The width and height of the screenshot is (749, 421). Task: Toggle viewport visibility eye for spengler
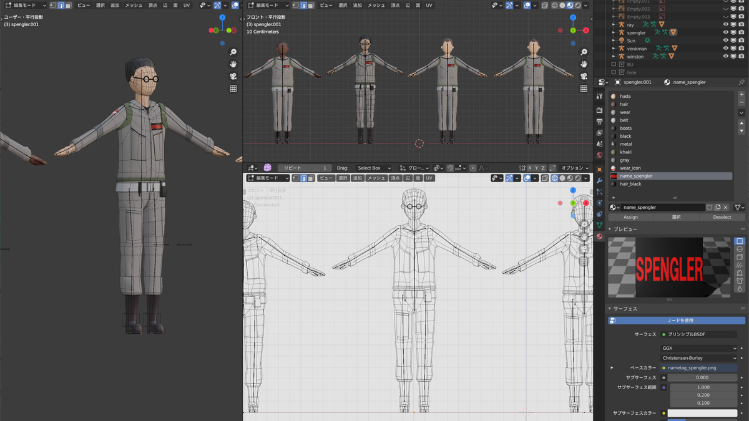pyautogui.click(x=725, y=32)
